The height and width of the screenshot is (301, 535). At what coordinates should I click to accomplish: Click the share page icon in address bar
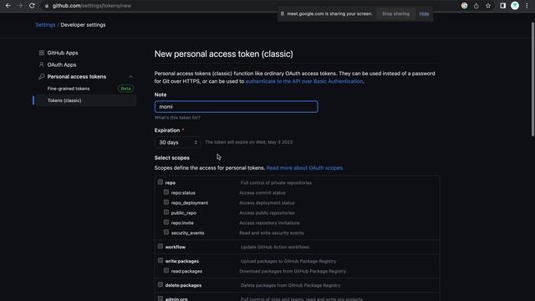(476, 6)
